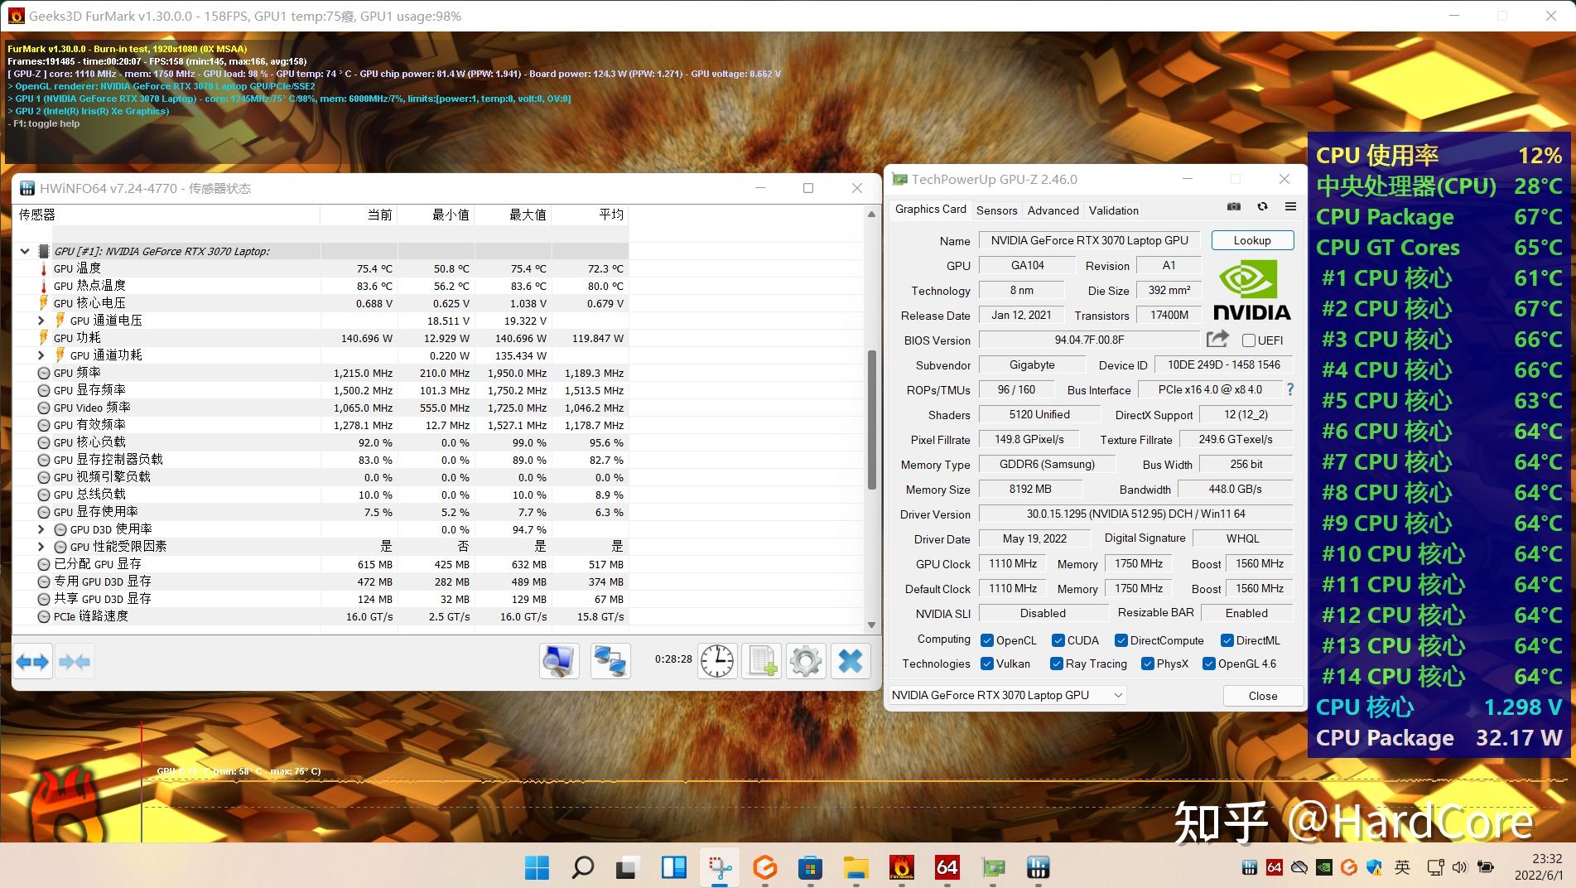Switch to the Validation tab in GPU-Z
This screenshot has width=1576, height=888.
[x=1113, y=210]
